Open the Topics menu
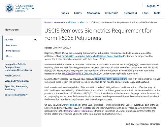Screen dimensions: 165x127 click(65, 13)
